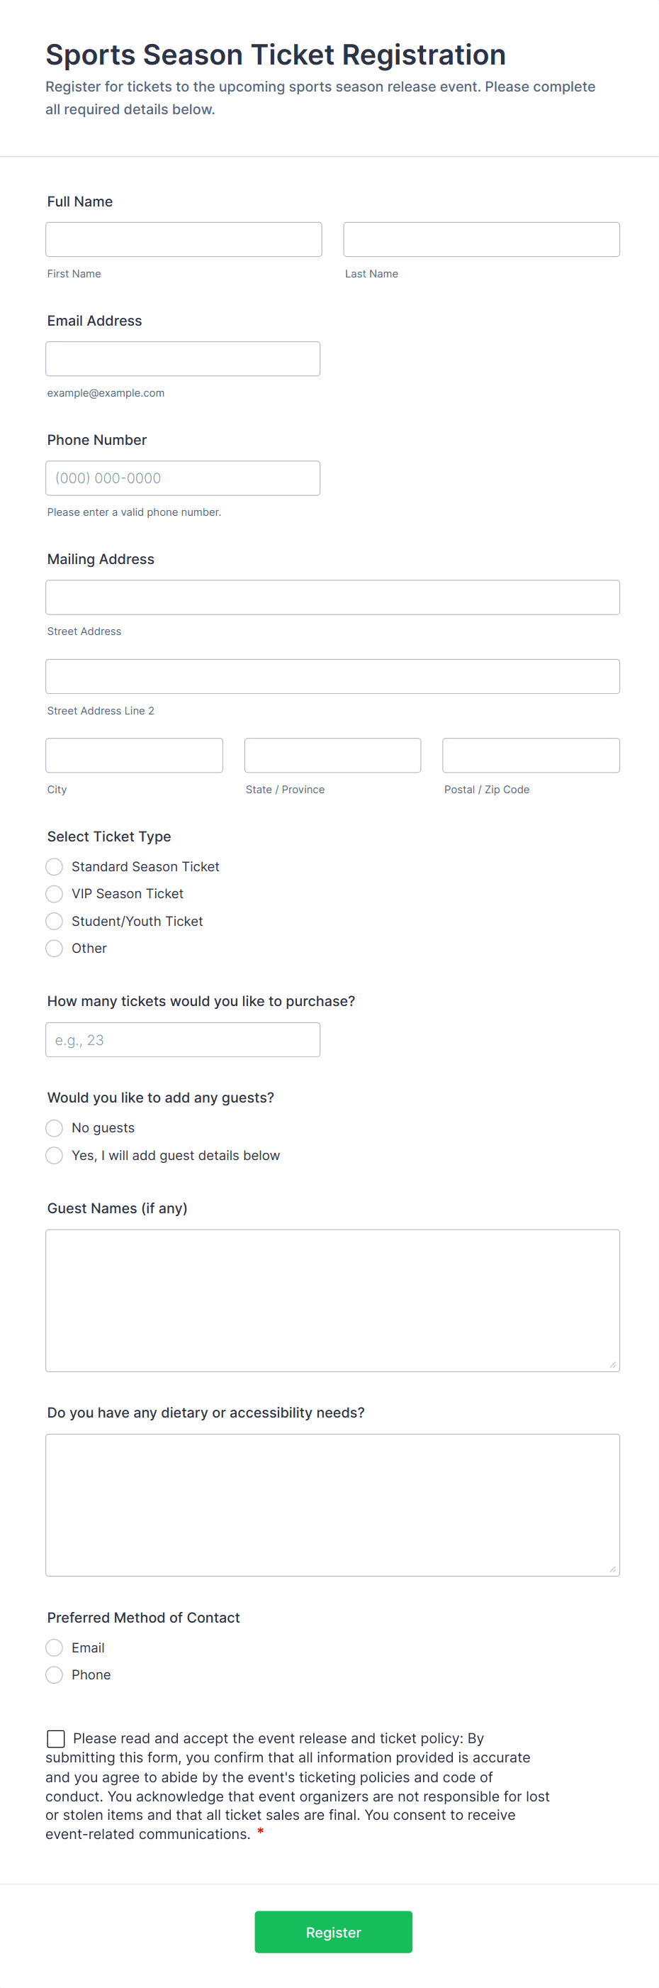Image resolution: width=659 pixels, height=1988 pixels.
Task: Pick Other as ticket type
Action: click(x=54, y=948)
